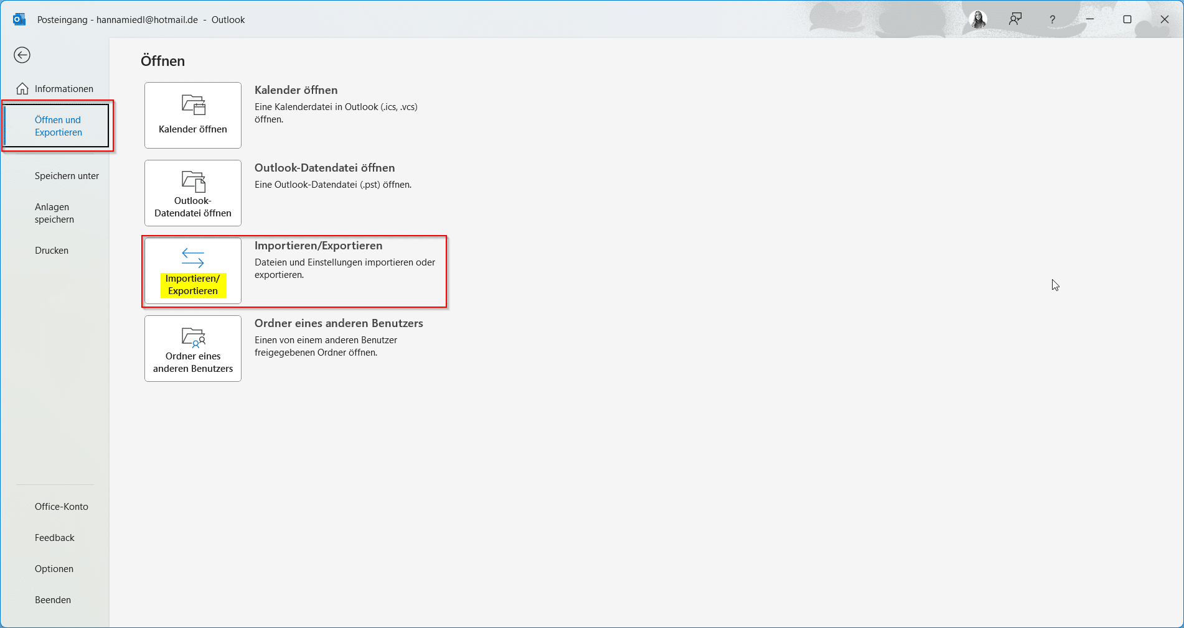The width and height of the screenshot is (1184, 628).
Task: Click the Outlook-Datendatei öffnen file icon
Action: click(x=193, y=181)
